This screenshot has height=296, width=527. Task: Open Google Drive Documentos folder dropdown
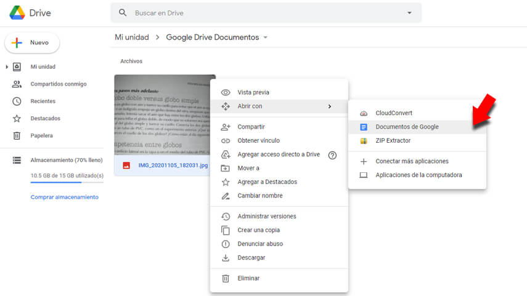point(266,38)
